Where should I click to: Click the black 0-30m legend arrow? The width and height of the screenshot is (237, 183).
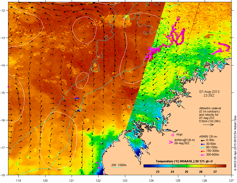pos(203,140)
